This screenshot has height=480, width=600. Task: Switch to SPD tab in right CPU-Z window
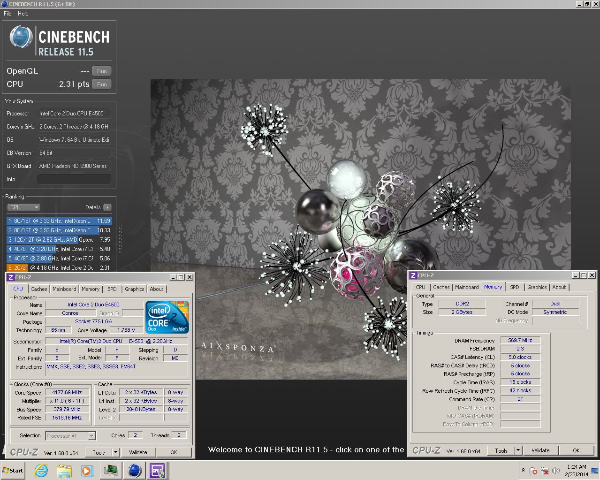pos(515,287)
